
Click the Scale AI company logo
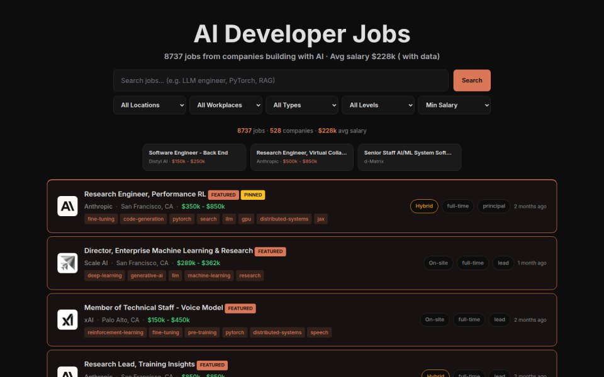point(67,263)
